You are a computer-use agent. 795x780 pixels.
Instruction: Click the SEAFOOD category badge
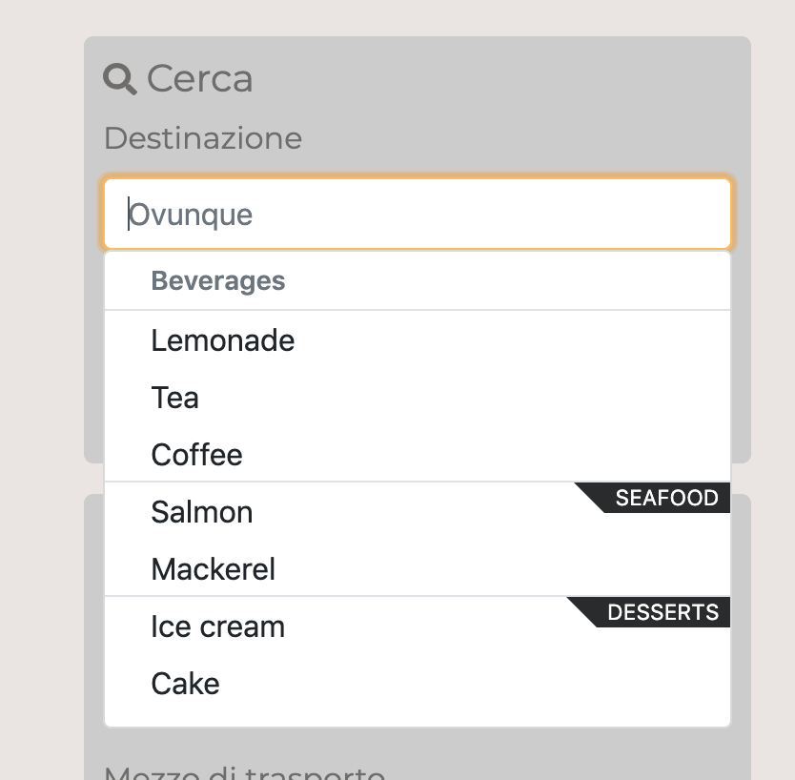pos(666,498)
